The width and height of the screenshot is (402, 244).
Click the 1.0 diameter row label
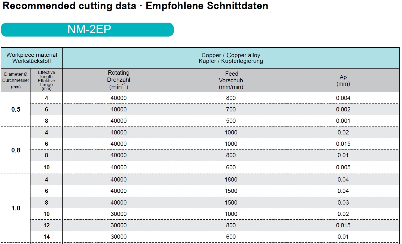pyautogui.click(x=16, y=208)
